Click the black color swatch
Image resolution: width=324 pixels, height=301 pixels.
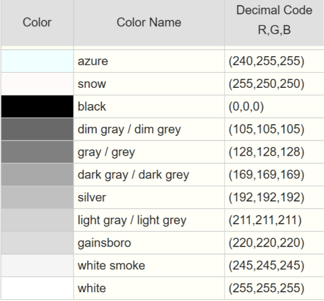coord(37,107)
